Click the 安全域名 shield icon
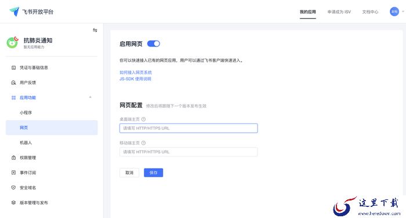Image resolution: width=406 pixels, height=218 pixels. click(x=14, y=187)
